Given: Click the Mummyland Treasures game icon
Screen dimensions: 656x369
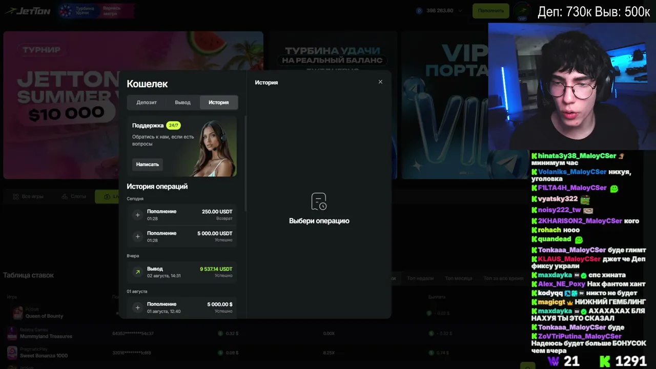Looking at the screenshot, I should click(12, 334).
